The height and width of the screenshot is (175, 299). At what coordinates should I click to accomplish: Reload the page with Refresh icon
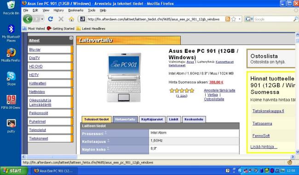click(x=51, y=19)
